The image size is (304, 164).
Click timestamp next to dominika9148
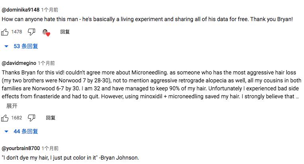[x=49, y=10]
